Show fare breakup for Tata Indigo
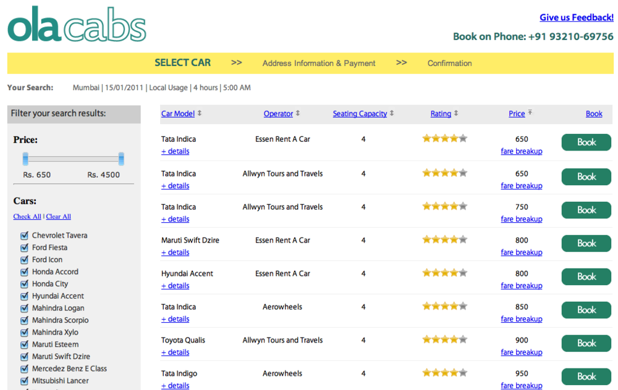 click(521, 386)
